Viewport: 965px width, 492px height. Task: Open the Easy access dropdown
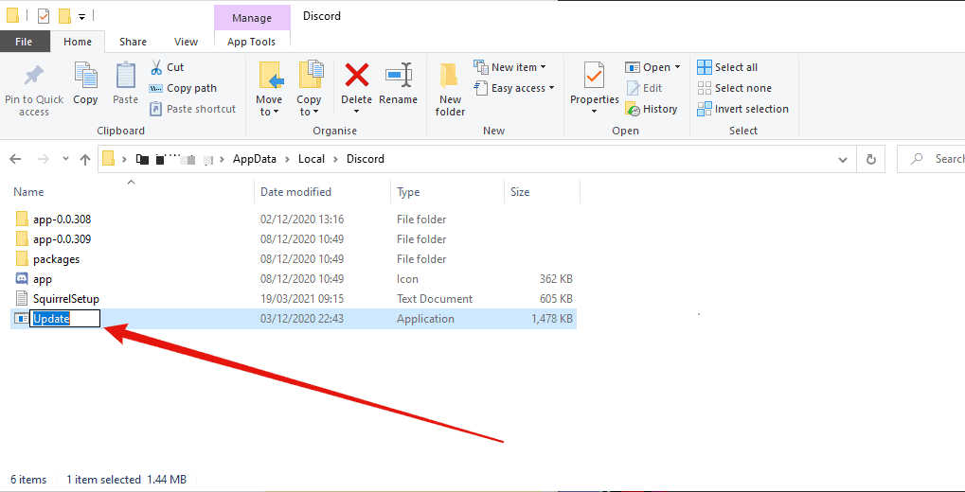[514, 88]
